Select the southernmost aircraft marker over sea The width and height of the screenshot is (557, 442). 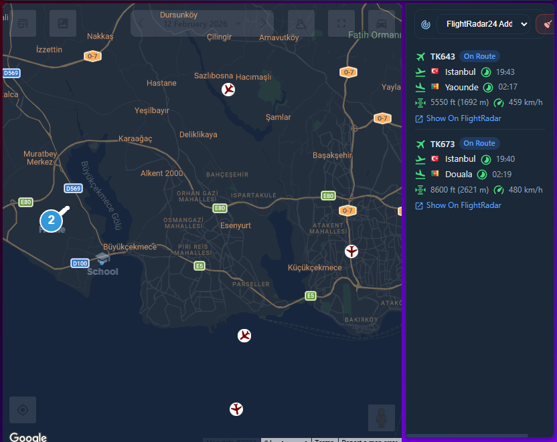[236, 409]
